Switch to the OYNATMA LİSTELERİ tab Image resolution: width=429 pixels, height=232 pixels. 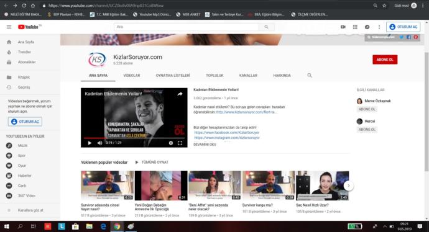[x=173, y=75]
